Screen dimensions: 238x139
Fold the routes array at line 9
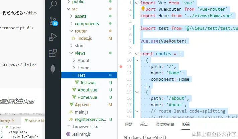[137, 54]
